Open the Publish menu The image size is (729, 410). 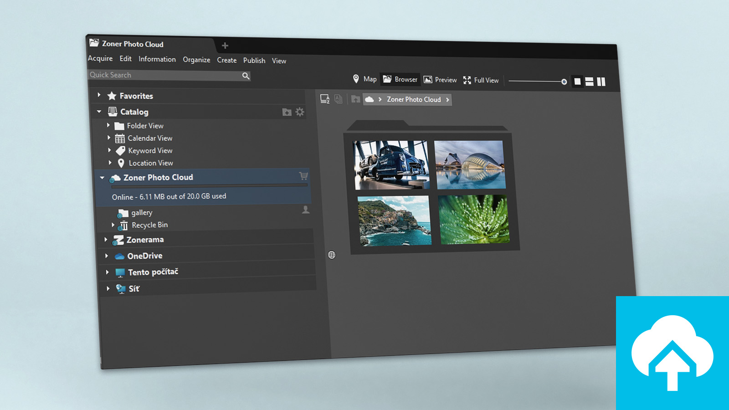(x=254, y=61)
